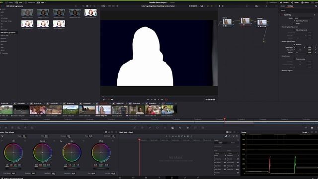Toggle the Nodes button in top bar
Screen dimensions: 318x179
pyautogui.click(x=295, y=2)
